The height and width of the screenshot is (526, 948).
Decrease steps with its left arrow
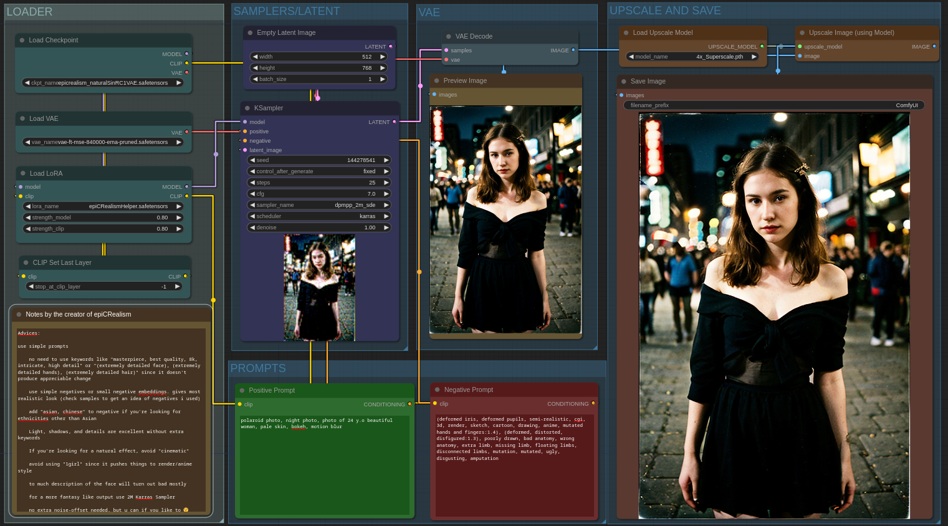(252, 182)
